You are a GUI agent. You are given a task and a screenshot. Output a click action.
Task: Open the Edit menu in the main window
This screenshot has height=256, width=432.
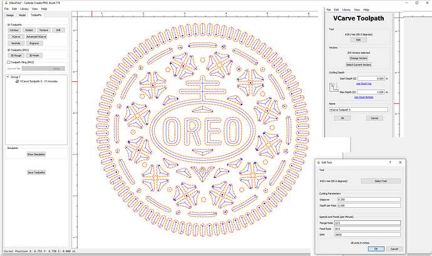click(x=14, y=9)
